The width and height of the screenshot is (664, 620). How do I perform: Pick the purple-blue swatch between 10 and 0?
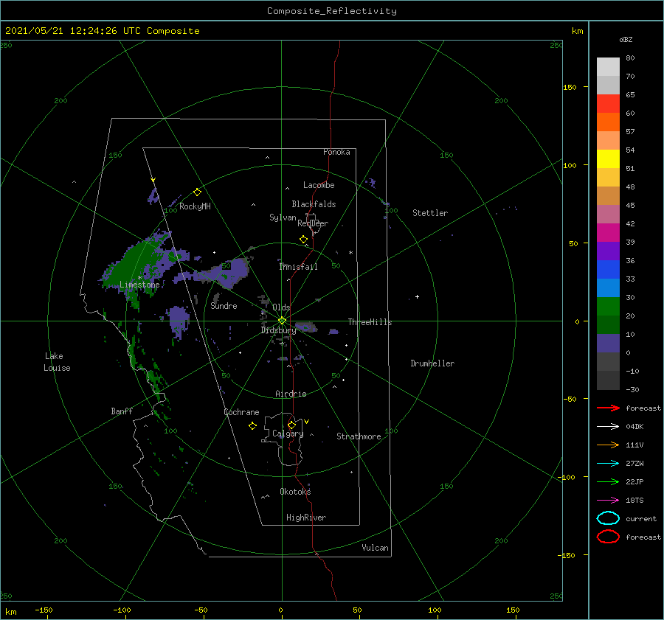(x=608, y=344)
